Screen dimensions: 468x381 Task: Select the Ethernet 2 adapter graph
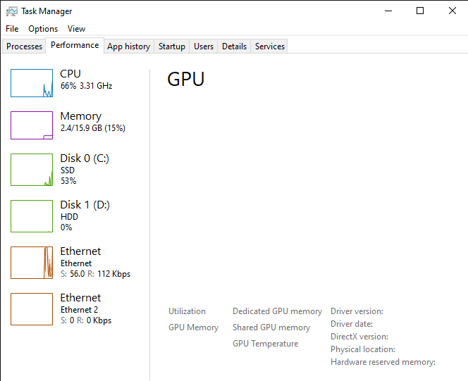(x=32, y=309)
